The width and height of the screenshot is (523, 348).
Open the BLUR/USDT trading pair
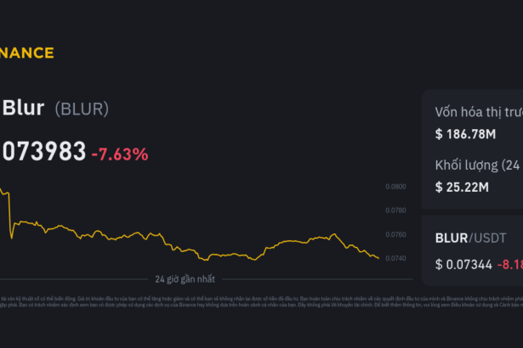pyautogui.click(x=469, y=239)
